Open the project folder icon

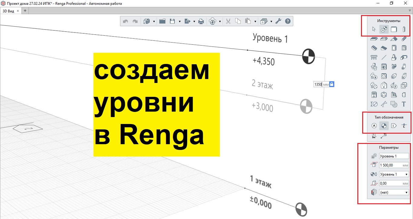tap(162, 21)
